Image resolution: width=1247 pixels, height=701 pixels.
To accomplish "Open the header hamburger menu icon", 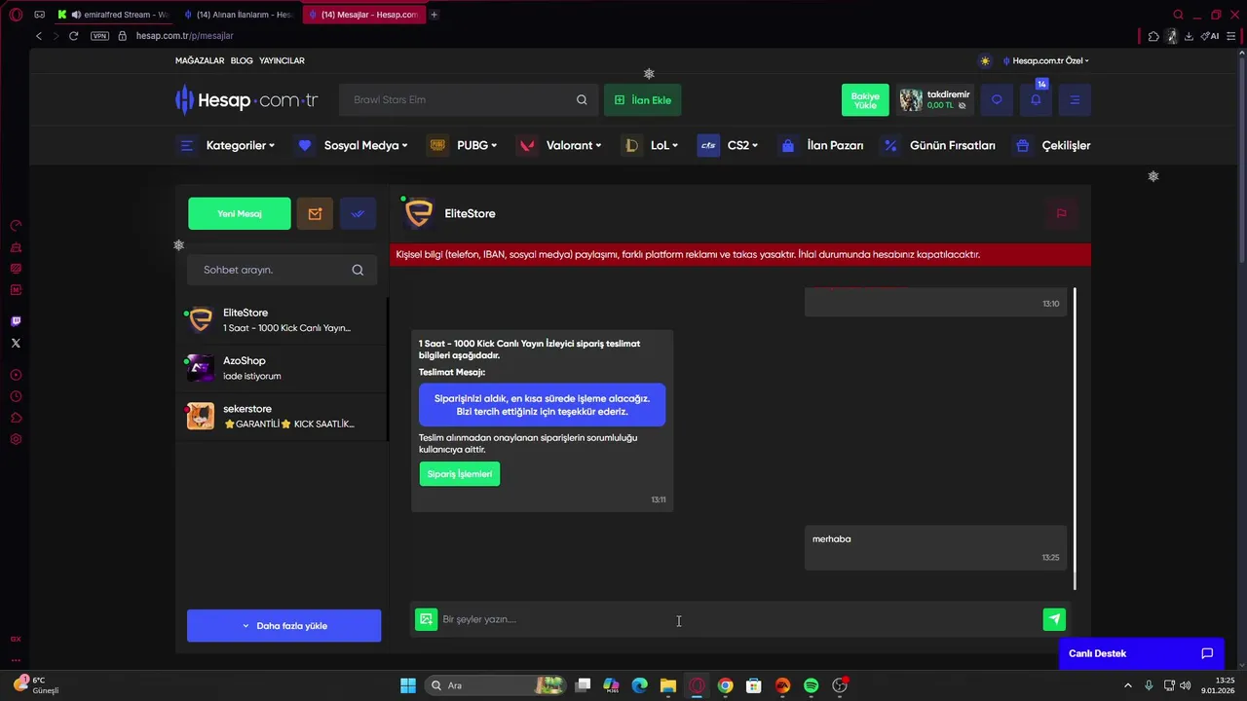I will pyautogui.click(x=1075, y=99).
